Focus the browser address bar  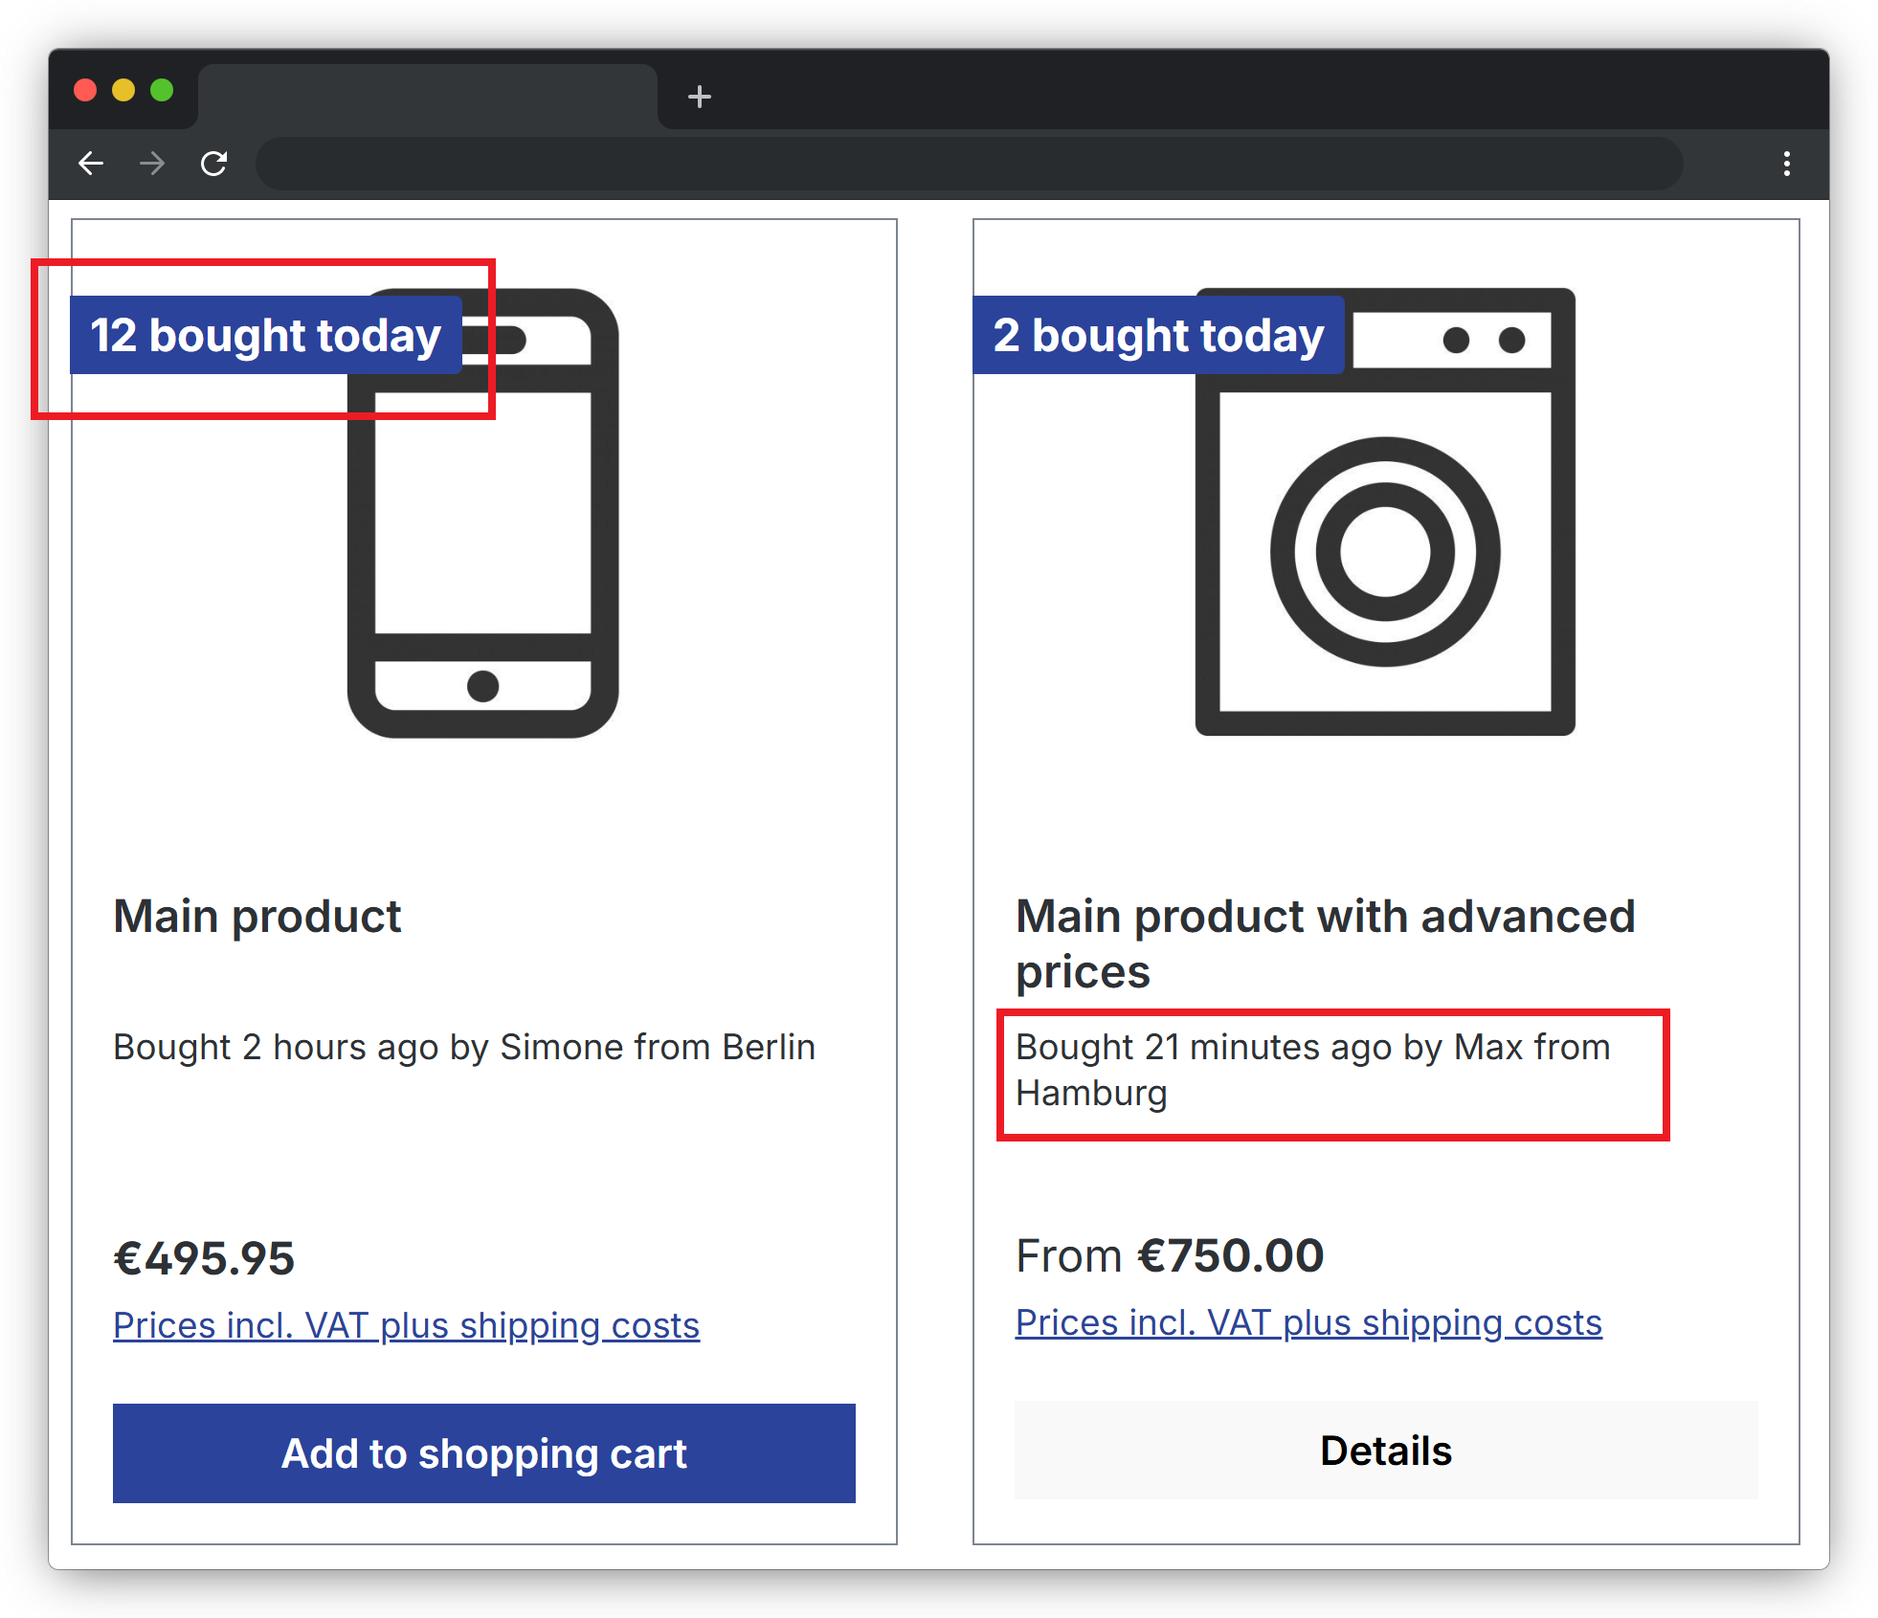click(969, 164)
